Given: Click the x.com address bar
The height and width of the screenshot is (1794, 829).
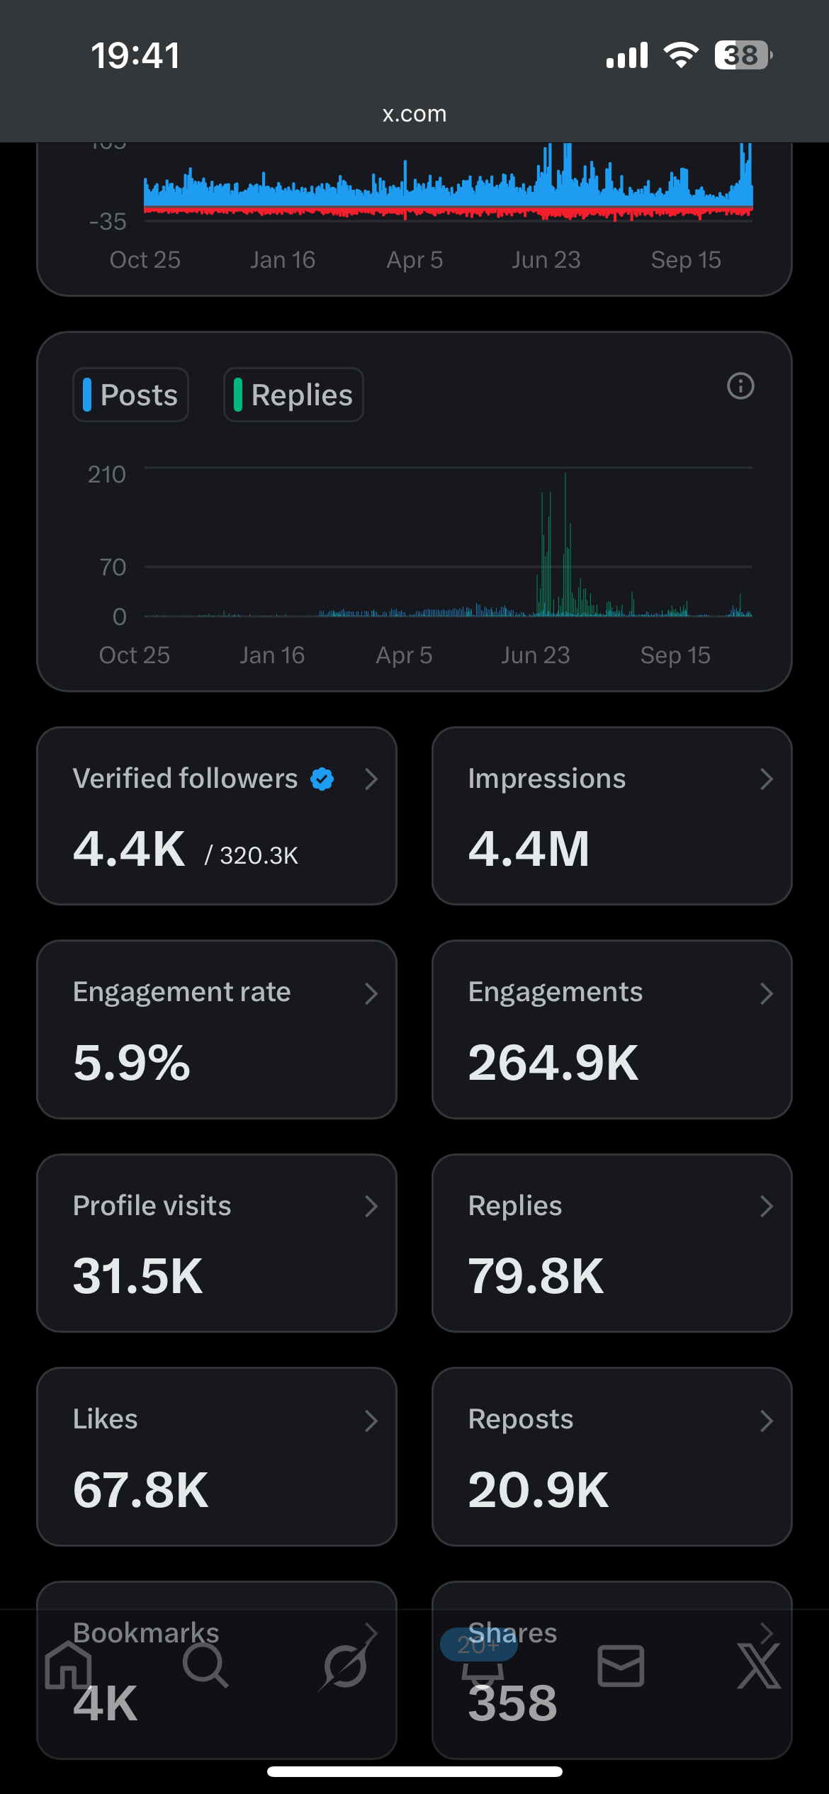Looking at the screenshot, I should point(414,113).
